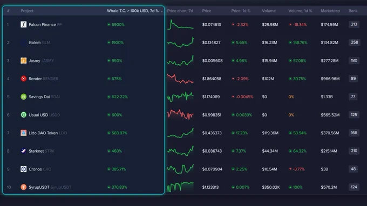367x206 pixels.
Task: View SyrupUSDT 7d price chart
Action: [x=180, y=187]
